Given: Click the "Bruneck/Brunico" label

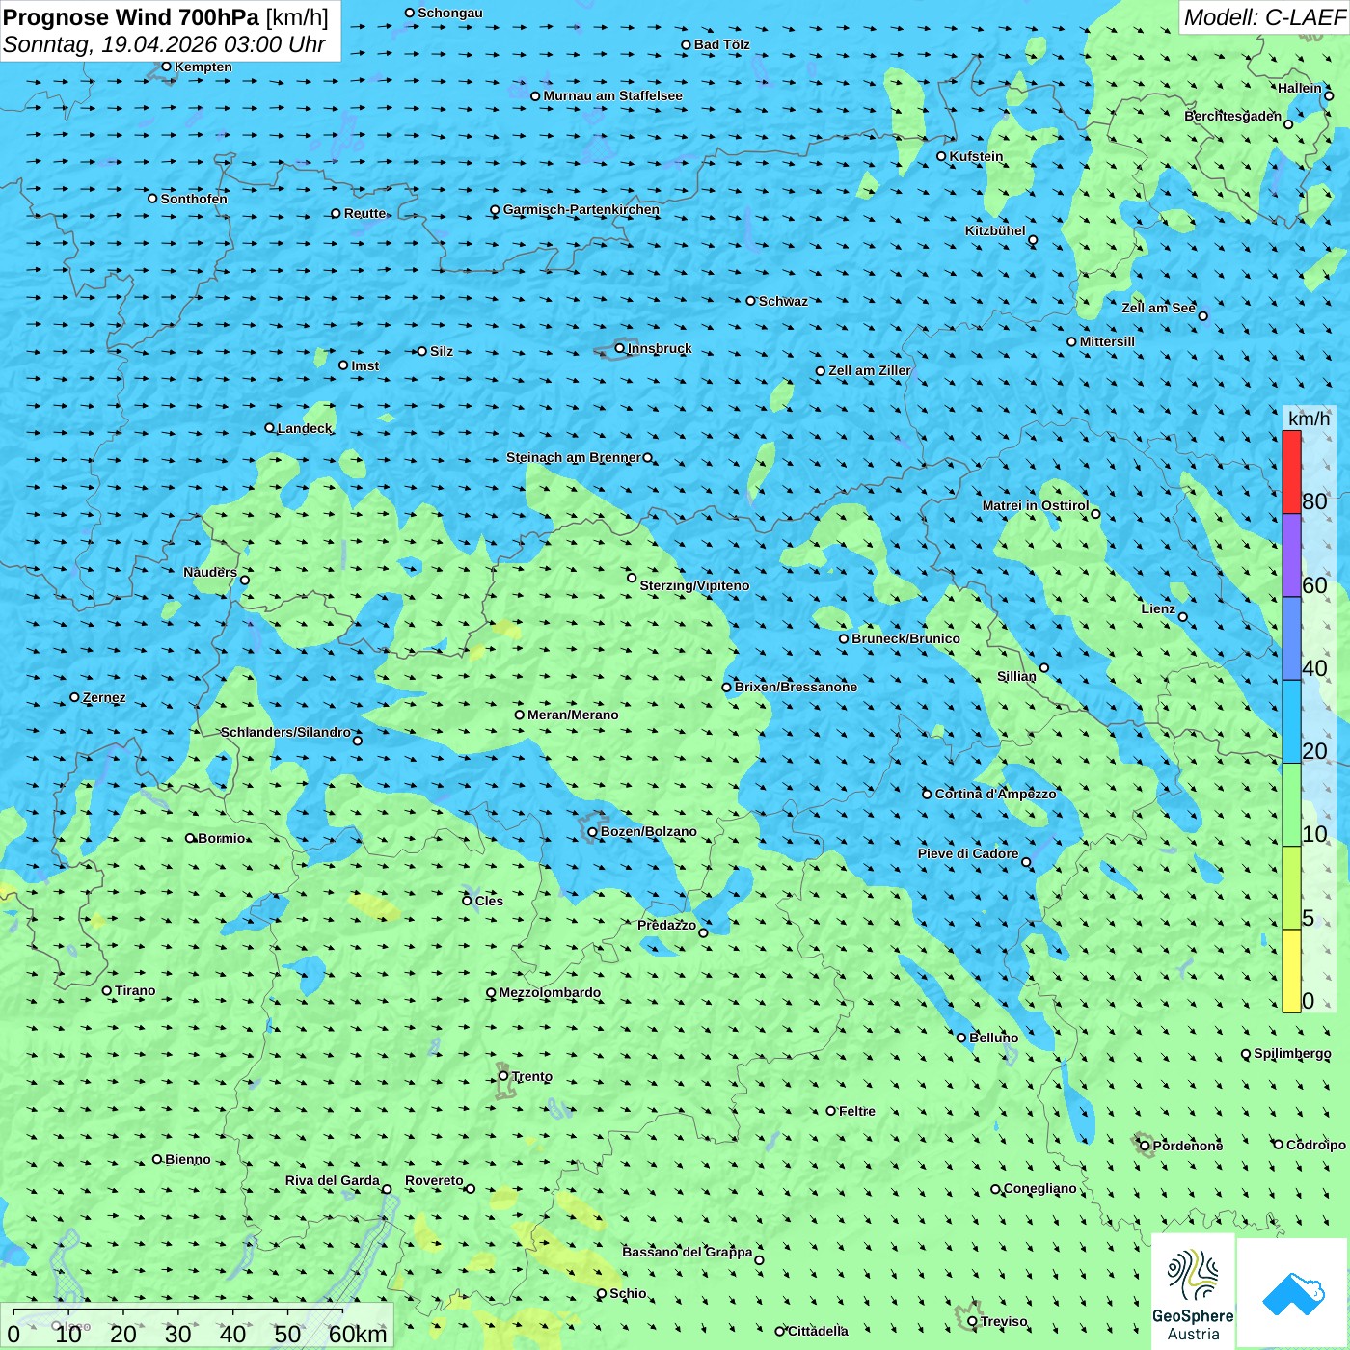Looking at the screenshot, I should [905, 638].
